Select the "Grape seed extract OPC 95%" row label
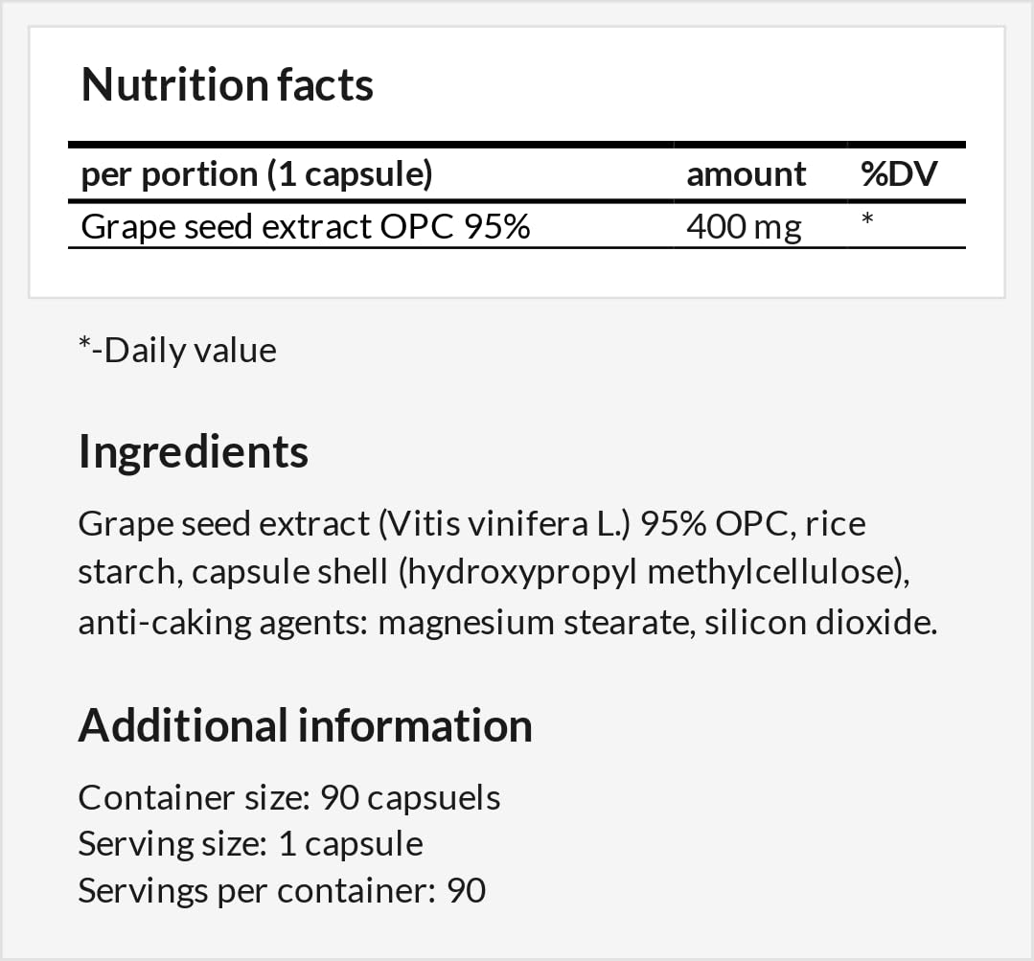The height and width of the screenshot is (961, 1034). click(x=305, y=227)
